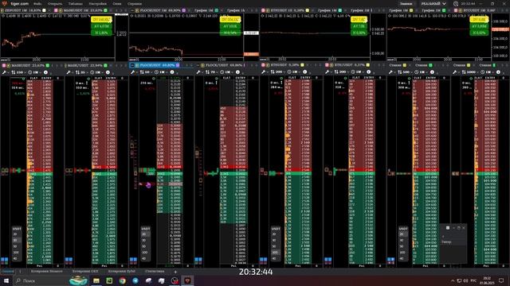Show info icon in FLOCKUSDT order book toolbar
Viewport: 510px width, 286px height.
(172, 72)
